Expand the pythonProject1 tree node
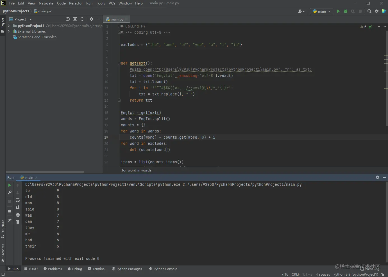Viewport: 388px width, 277px height. click(9, 26)
